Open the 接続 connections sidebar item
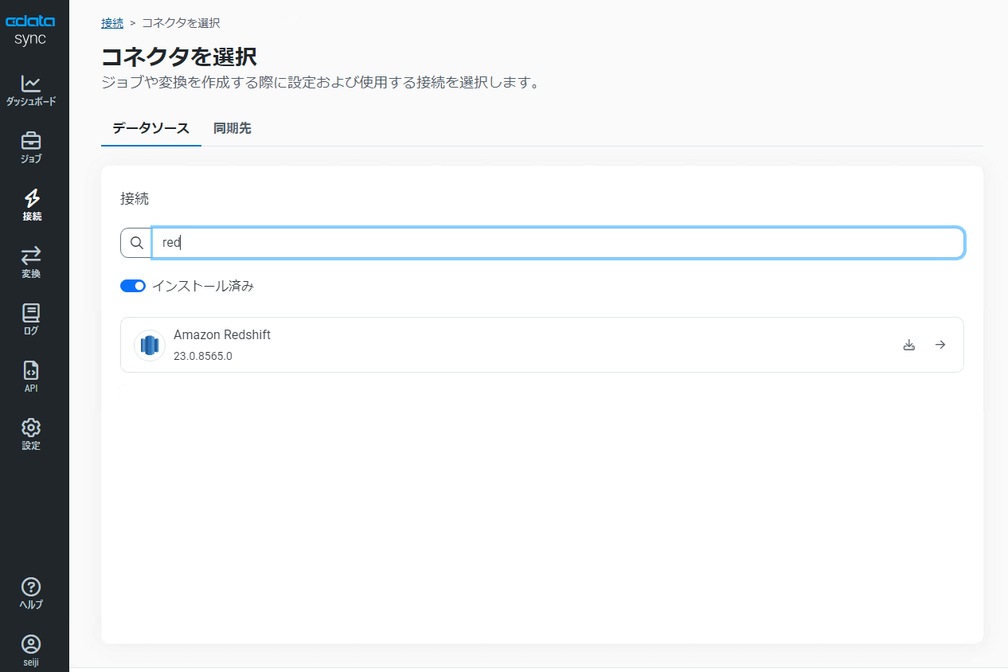This screenshot has height=672, width=1008. 31,205
